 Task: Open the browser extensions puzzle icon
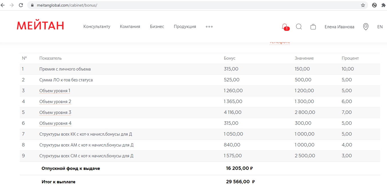click(384, 5)
